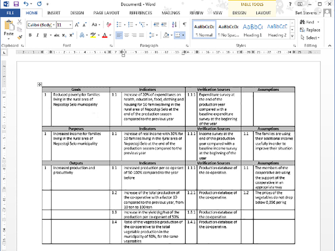The width and height of the screenshot is (335, 251).
Task: Clear all formatting with eraser icon
Action: pyautogui.click(x=109, y=25)
